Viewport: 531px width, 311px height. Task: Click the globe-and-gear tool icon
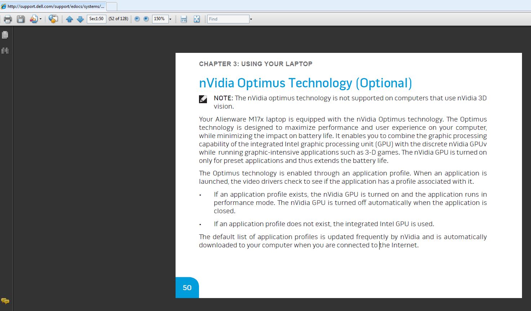(x=53, y=19)
